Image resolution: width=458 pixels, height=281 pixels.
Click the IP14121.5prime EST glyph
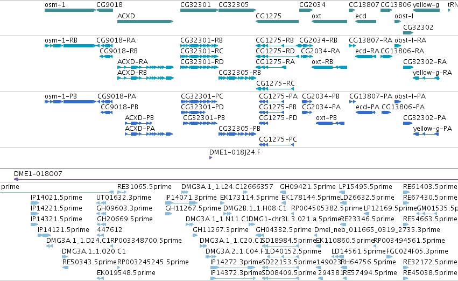(44, 235)
